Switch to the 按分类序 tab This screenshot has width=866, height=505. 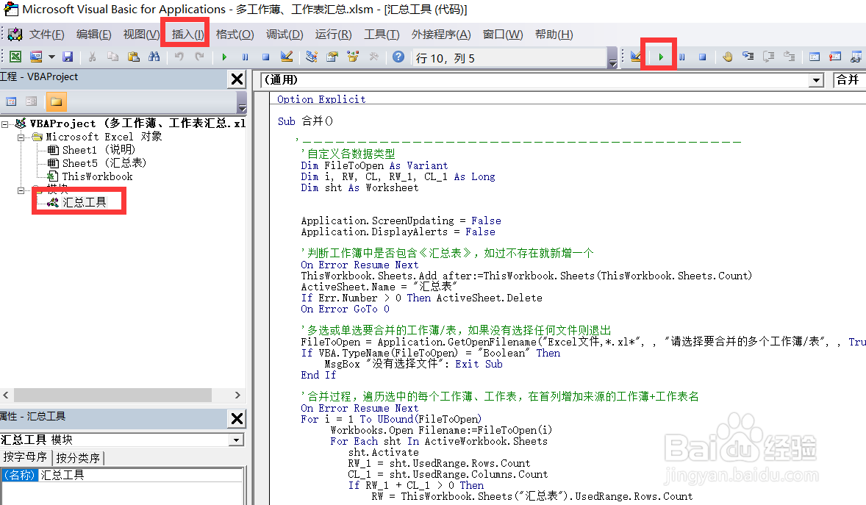click(x=78, y=458)
